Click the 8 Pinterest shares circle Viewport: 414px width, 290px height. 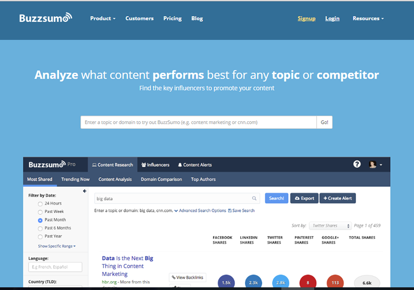pos(308,282)
